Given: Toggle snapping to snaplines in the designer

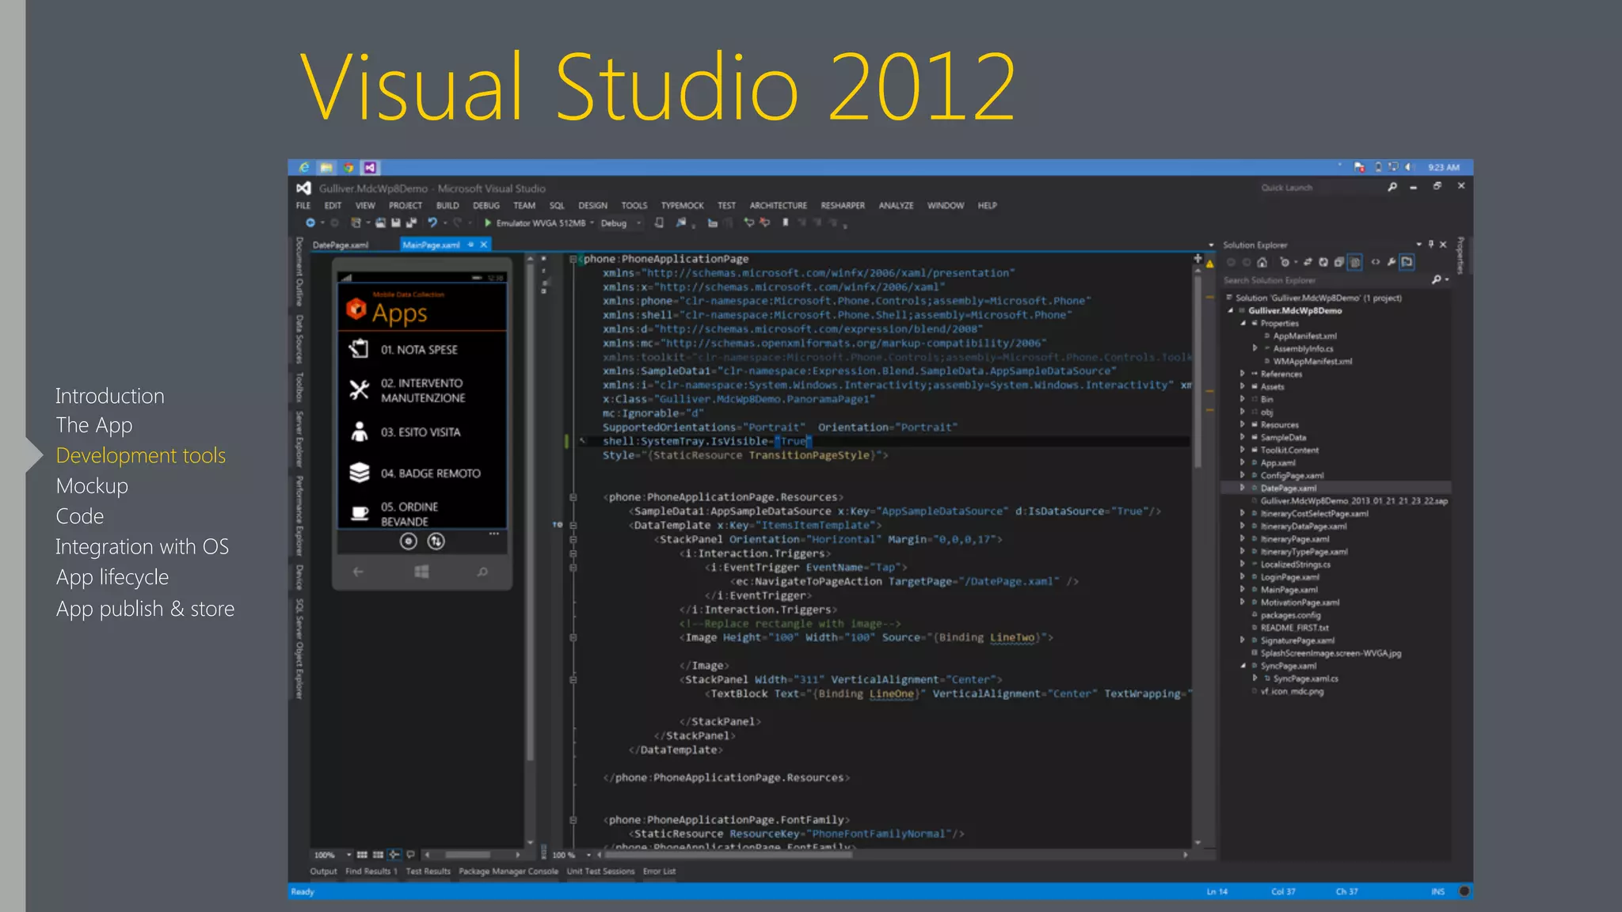Looking at the screenshot, I should click(x=394, y=855).
